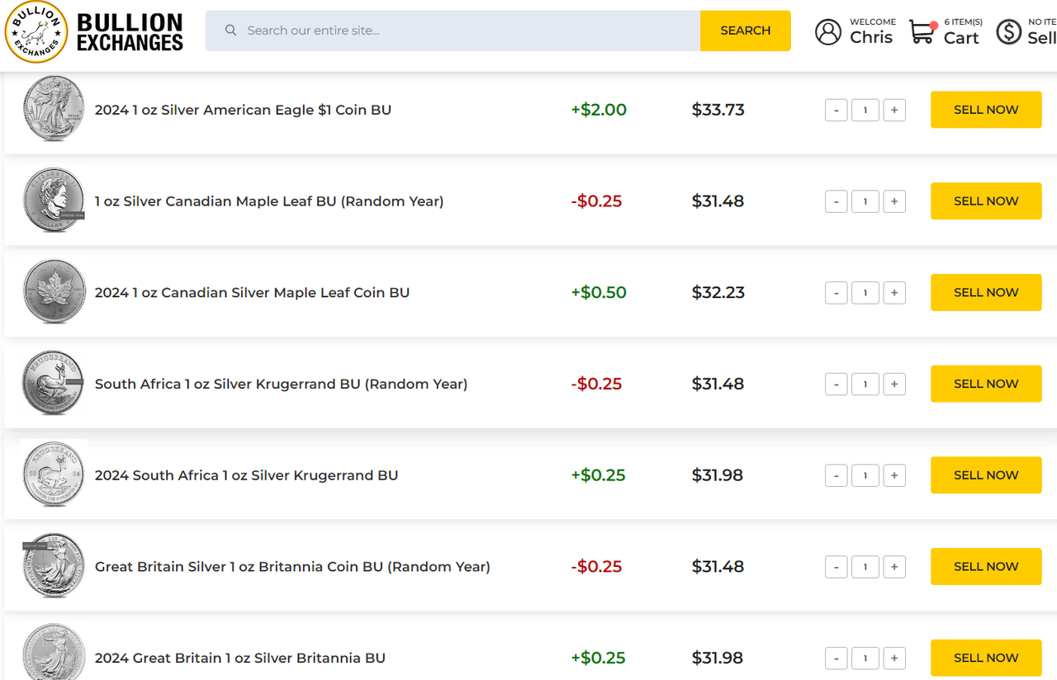Open 2024 Canadian Silver Maple Leaf Coin link
The image size is (1057, 680).
point(252,293)
